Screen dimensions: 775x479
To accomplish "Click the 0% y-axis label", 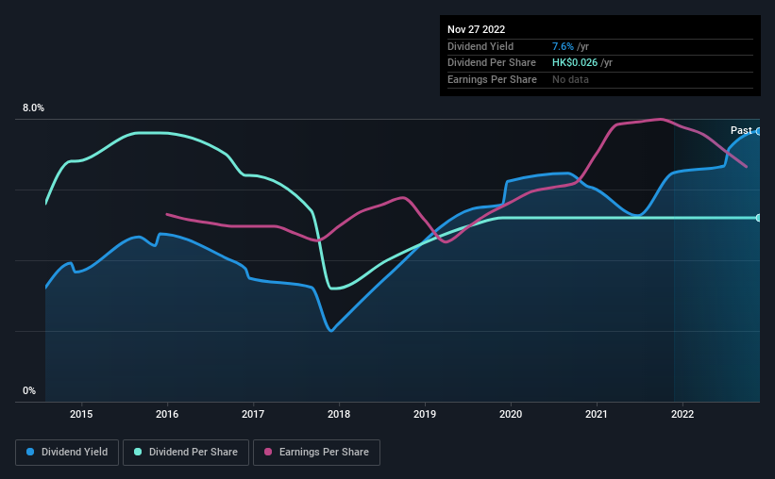I will pos(29,390).
